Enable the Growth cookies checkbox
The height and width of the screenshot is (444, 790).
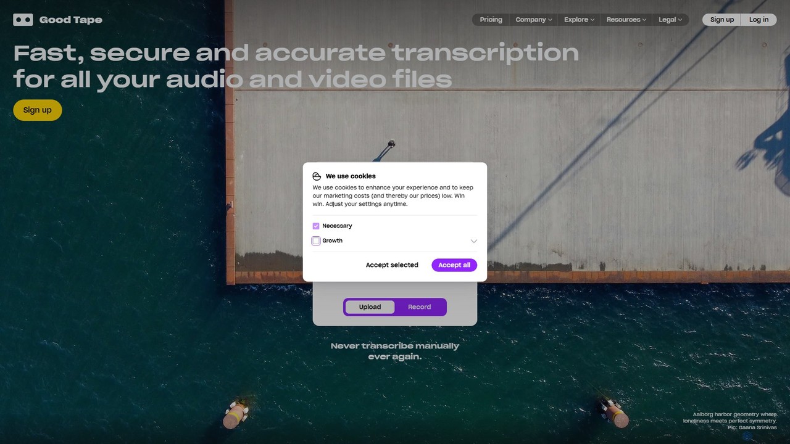point(316,241)
